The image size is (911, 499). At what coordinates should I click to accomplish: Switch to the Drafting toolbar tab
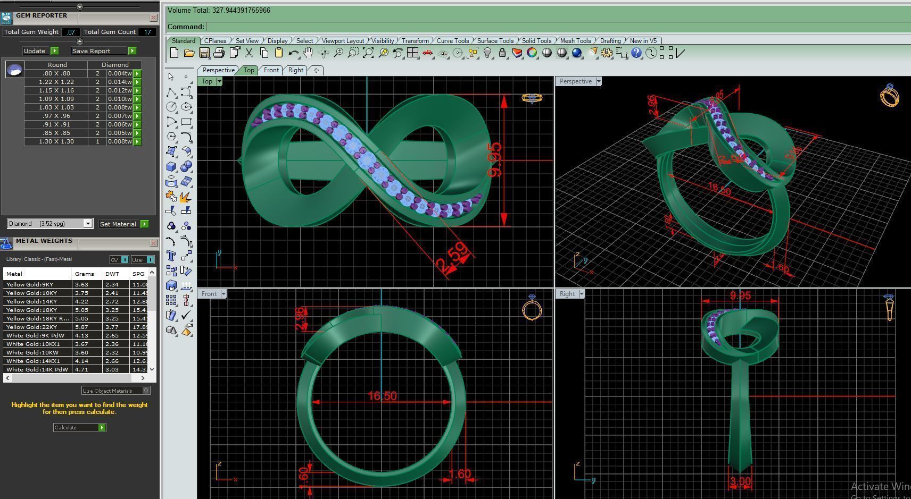click(x=610, y=41)
